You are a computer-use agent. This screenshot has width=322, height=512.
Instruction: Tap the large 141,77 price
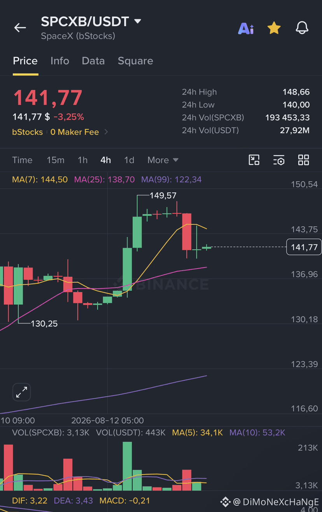47,98
